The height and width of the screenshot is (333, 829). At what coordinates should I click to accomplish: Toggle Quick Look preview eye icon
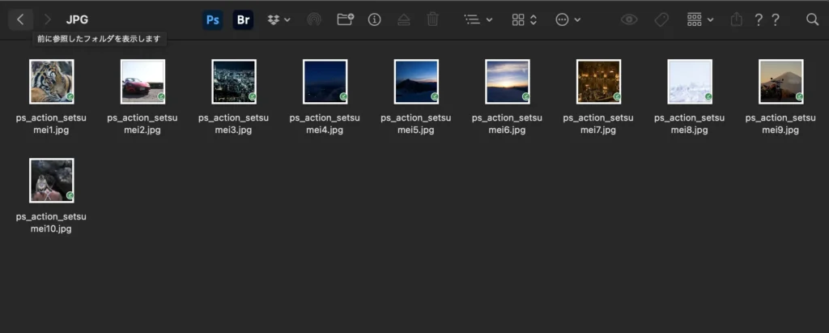click(629, 19)
